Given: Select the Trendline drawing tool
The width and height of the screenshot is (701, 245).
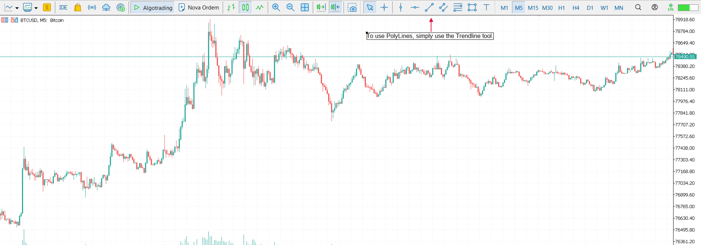Looking at the screenshot, I should point(429,7).
